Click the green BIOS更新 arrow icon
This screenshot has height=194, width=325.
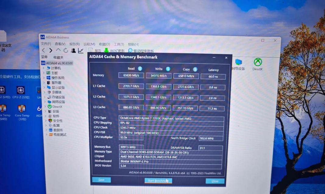point(106,51)
